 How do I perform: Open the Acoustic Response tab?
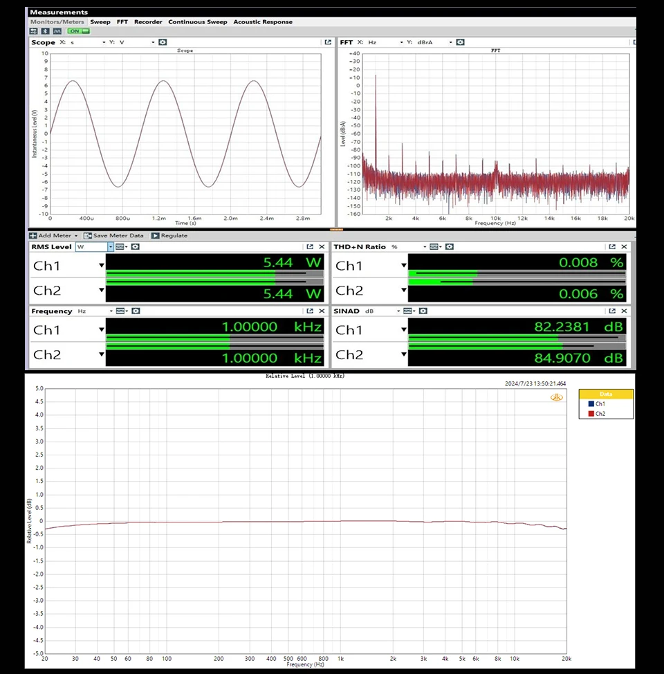[x=263, y=22]
